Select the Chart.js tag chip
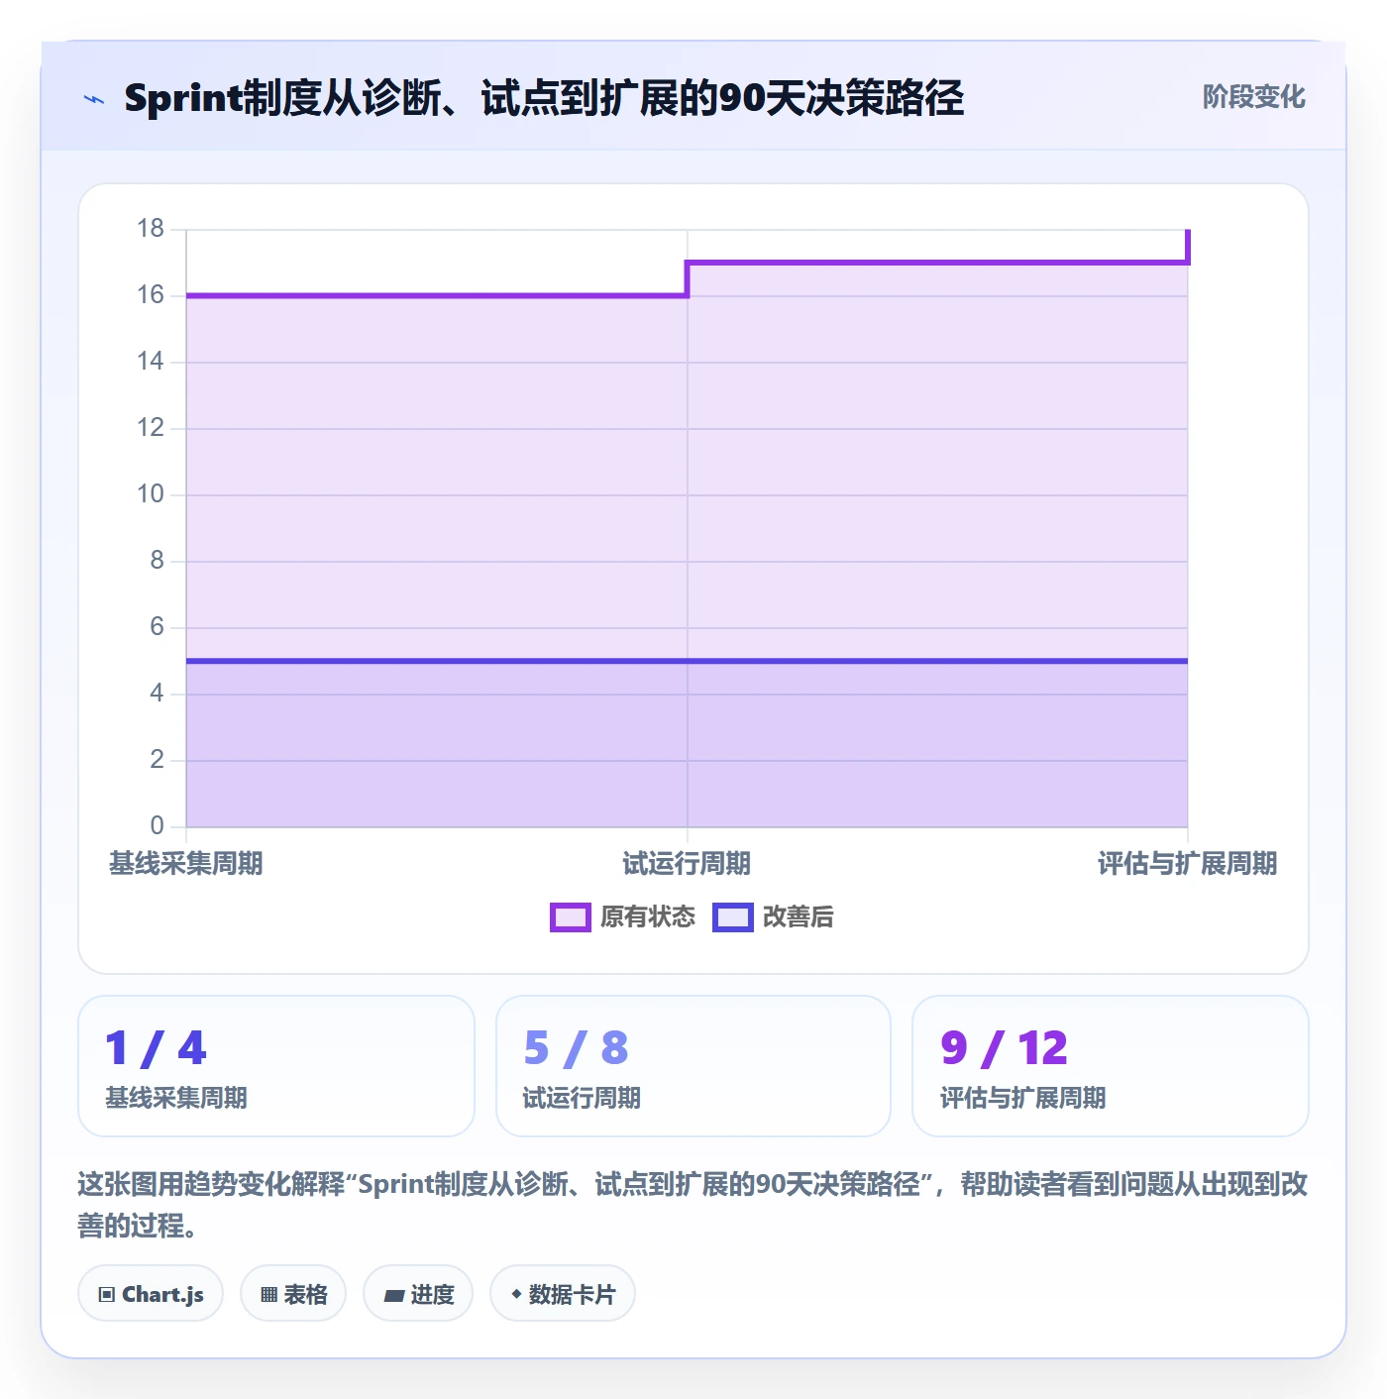The image size is (1387, 1399). pyautogui.click(x=151, y=1293)
